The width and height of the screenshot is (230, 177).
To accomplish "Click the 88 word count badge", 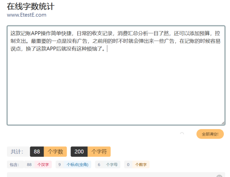I will click(x=37, y=151).
